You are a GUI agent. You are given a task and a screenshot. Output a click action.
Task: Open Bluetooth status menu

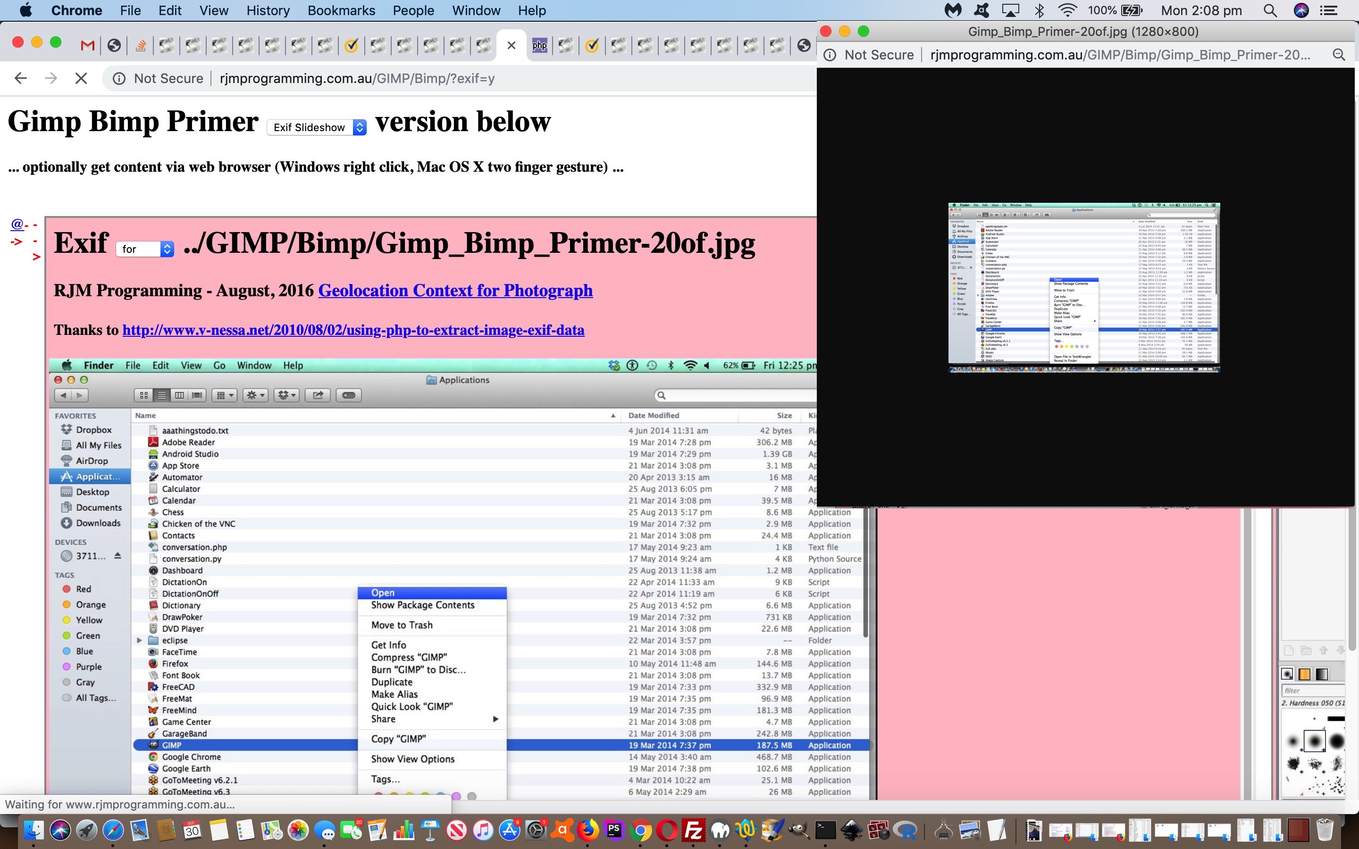pos(1039,10)
